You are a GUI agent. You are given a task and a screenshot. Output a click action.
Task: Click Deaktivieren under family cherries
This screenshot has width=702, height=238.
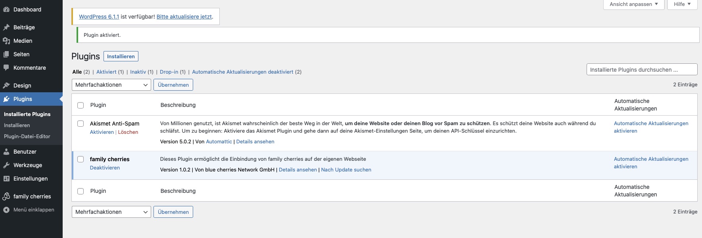pyautogui.click(x=105, y=168)
